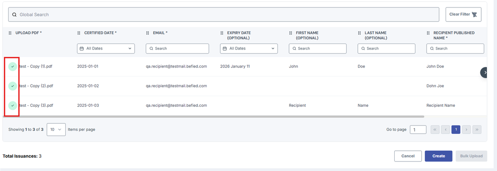Click green check icon for test - Copy (2).pdf

(13, 86)
